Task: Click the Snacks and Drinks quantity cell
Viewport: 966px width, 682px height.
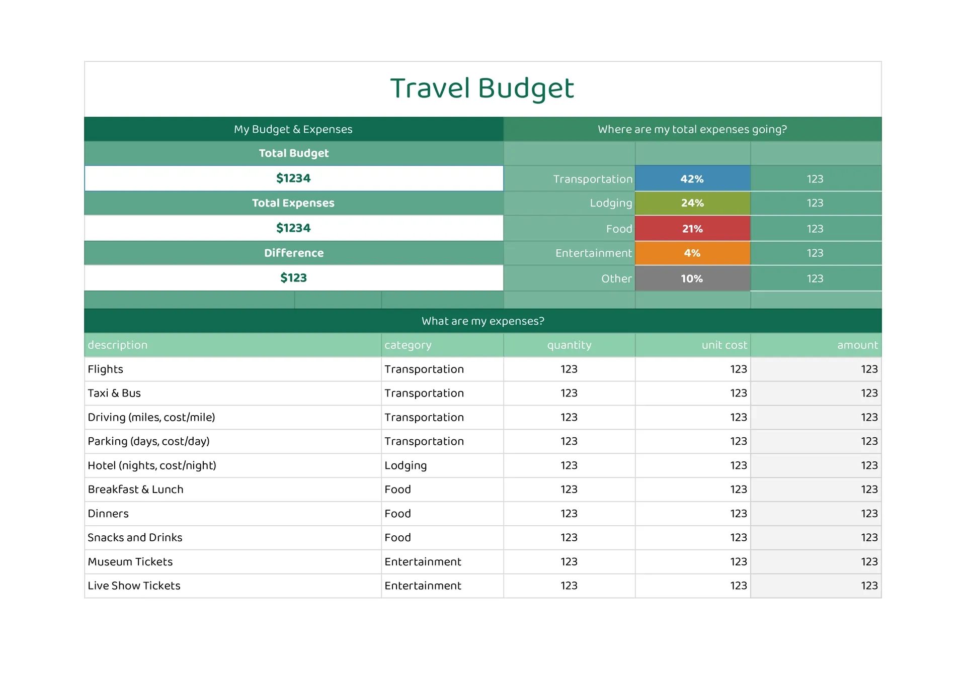Action: tap(569, 537)
